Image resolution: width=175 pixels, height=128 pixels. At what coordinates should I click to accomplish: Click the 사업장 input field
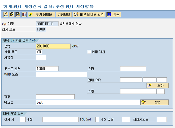point(41,57)
